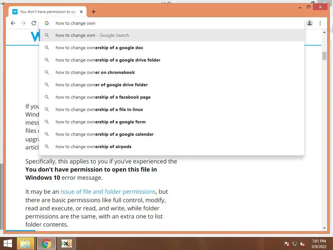Open the Windows Start button

click(x=8, y=243)
